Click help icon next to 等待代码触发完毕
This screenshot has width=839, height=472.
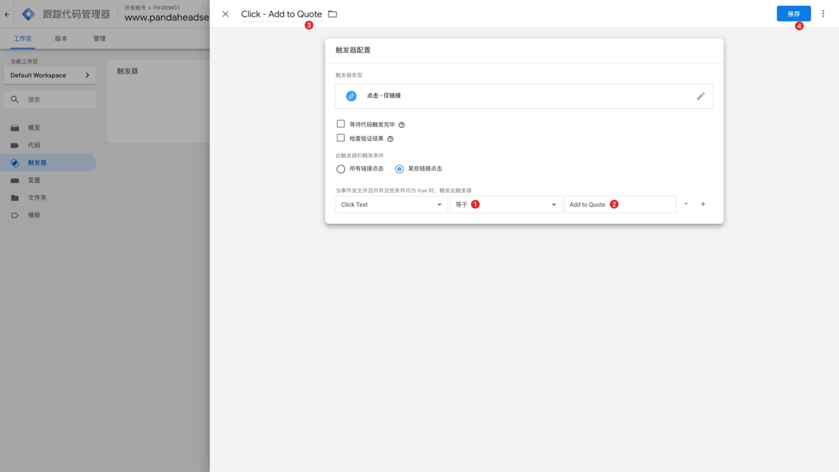[x=402, y=125]
